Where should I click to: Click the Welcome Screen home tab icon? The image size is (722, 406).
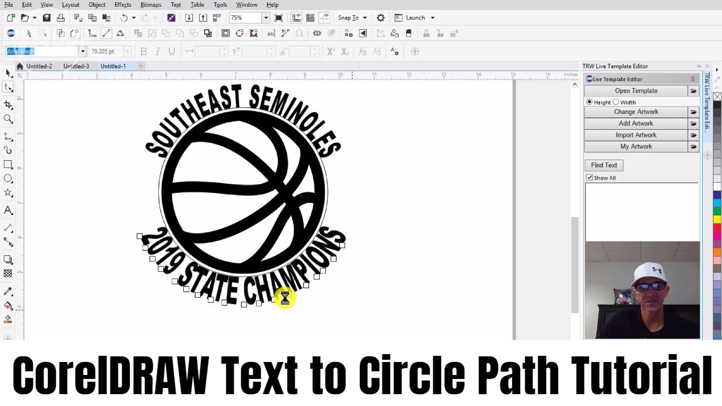tap(20, 67)
